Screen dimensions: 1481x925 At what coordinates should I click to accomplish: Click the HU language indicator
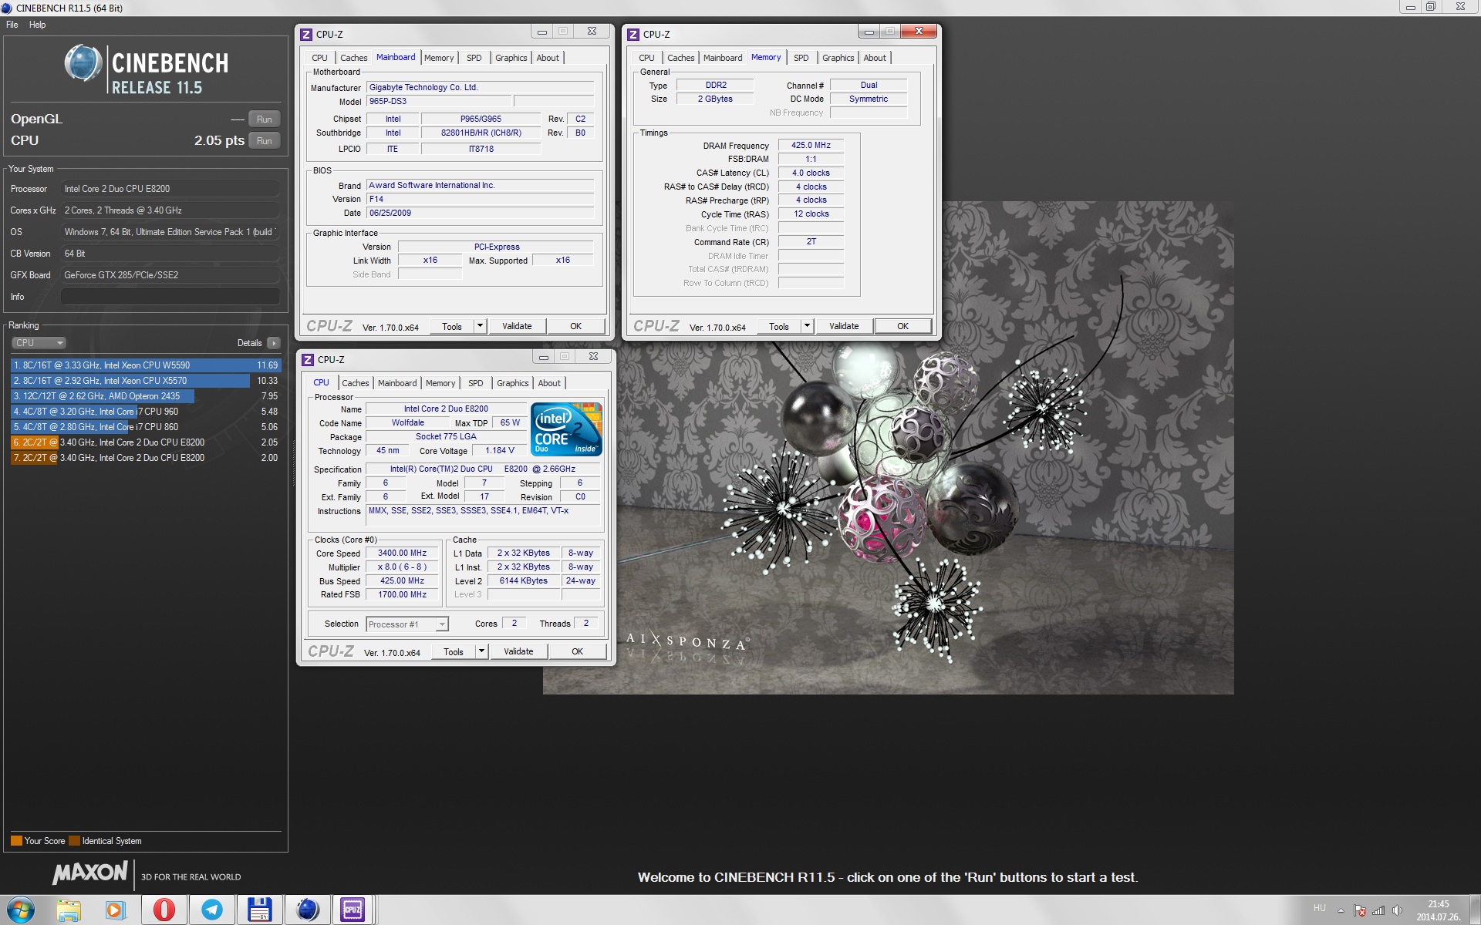click(x=1320, y=908)
